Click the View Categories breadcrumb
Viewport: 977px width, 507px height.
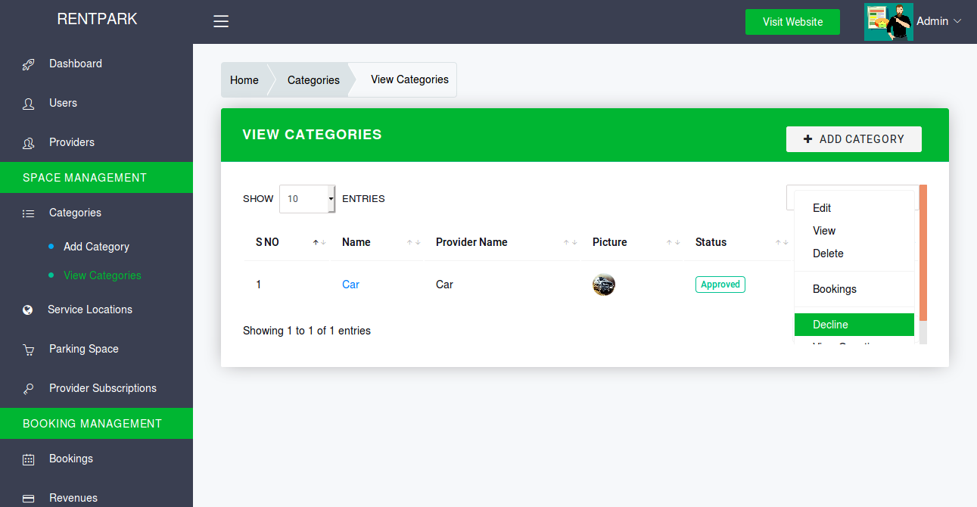409,79
